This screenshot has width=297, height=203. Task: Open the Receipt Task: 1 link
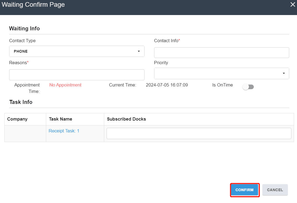[x=64, y=131]
